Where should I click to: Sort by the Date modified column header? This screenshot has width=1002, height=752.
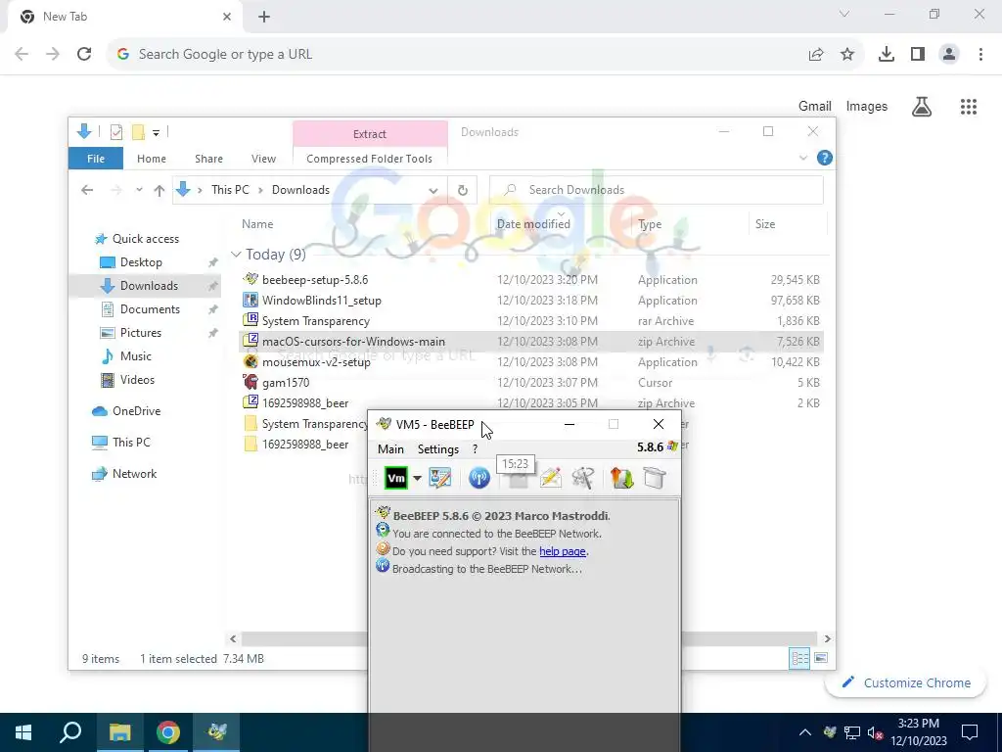click(x=533, y=224)
